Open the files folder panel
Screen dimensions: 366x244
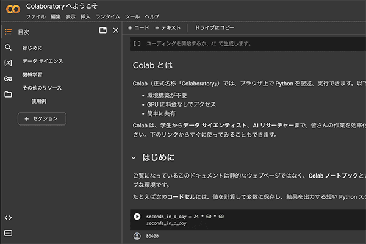(8, 95)
